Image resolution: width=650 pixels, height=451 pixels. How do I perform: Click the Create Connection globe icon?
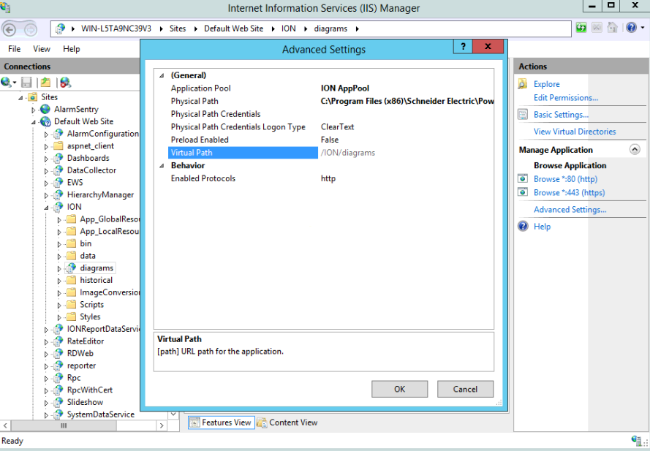pyautogui.click(x=7, y=83)
